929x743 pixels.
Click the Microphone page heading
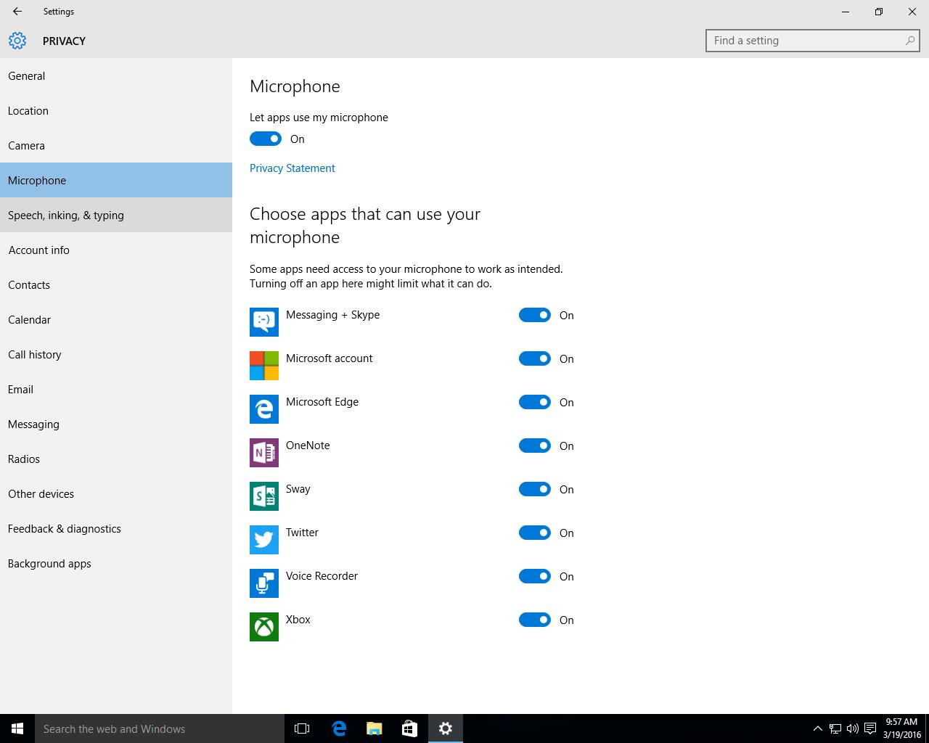(x=295, y=86)
